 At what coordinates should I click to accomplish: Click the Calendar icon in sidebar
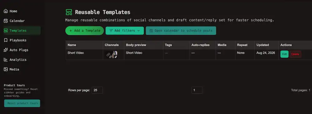pos(6,21)
